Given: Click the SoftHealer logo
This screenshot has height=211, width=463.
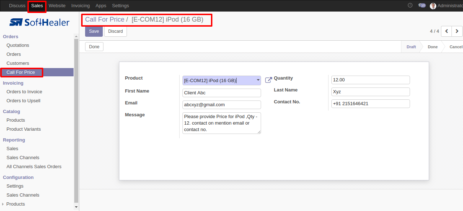Looking at the screenshot, I should [39, 22].
